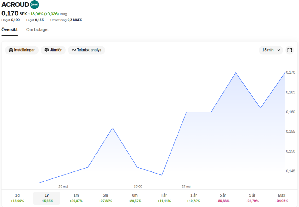Screen dimensions: 299x207
Task: Click the Acroud company logo icon
Action: (34, 5)
